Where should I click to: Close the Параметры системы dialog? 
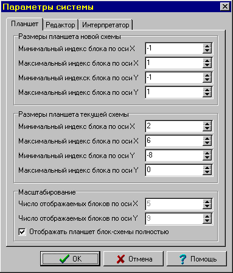pyautogui.click(x=225, y=7)
